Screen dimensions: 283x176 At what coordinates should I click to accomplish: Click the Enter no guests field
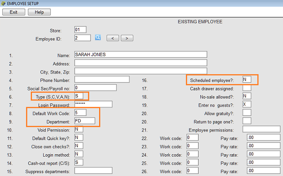coord(247,104)
